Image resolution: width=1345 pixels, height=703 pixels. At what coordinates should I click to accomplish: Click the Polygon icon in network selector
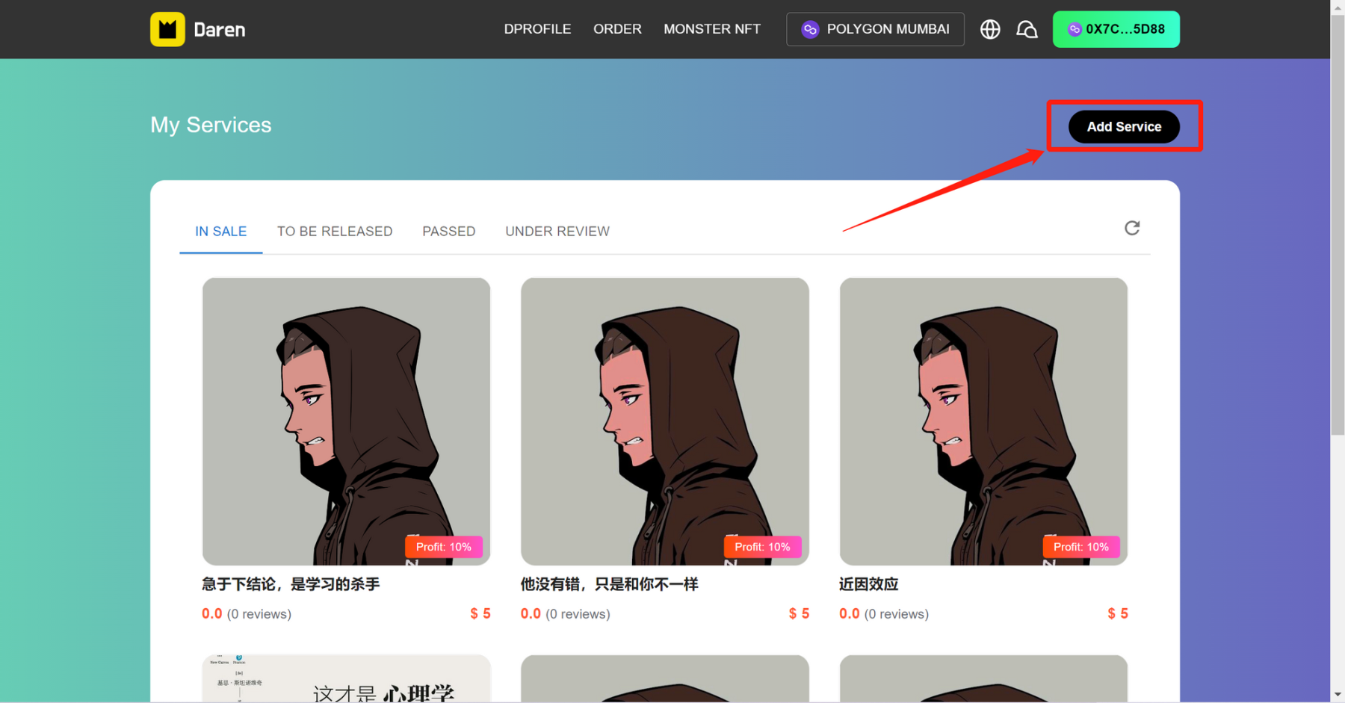[x=810, y=29]
